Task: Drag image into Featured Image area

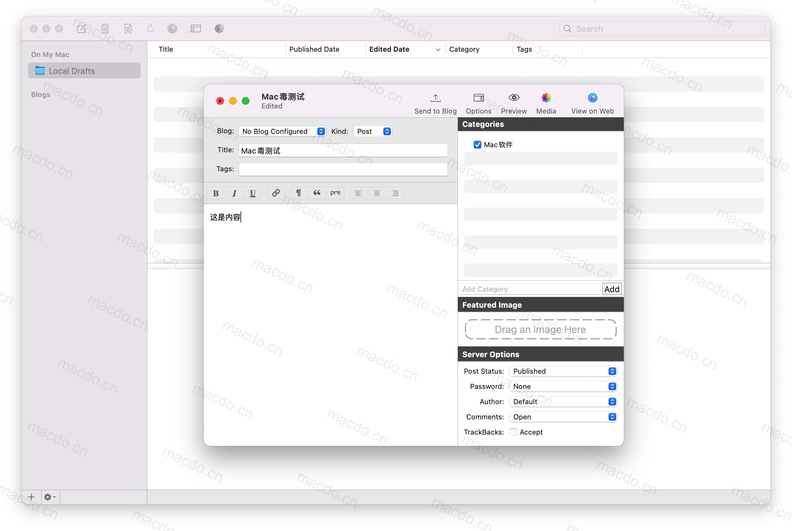Action: point(539,329)
